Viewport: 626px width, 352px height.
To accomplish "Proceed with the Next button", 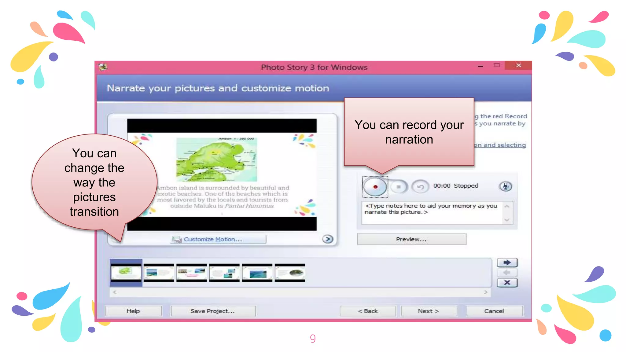I will tap(429, 311).
